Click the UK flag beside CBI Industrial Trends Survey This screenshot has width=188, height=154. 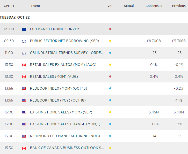24,53
